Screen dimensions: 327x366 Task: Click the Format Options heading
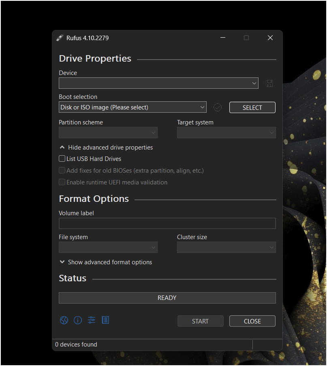[x=94, y=199]
